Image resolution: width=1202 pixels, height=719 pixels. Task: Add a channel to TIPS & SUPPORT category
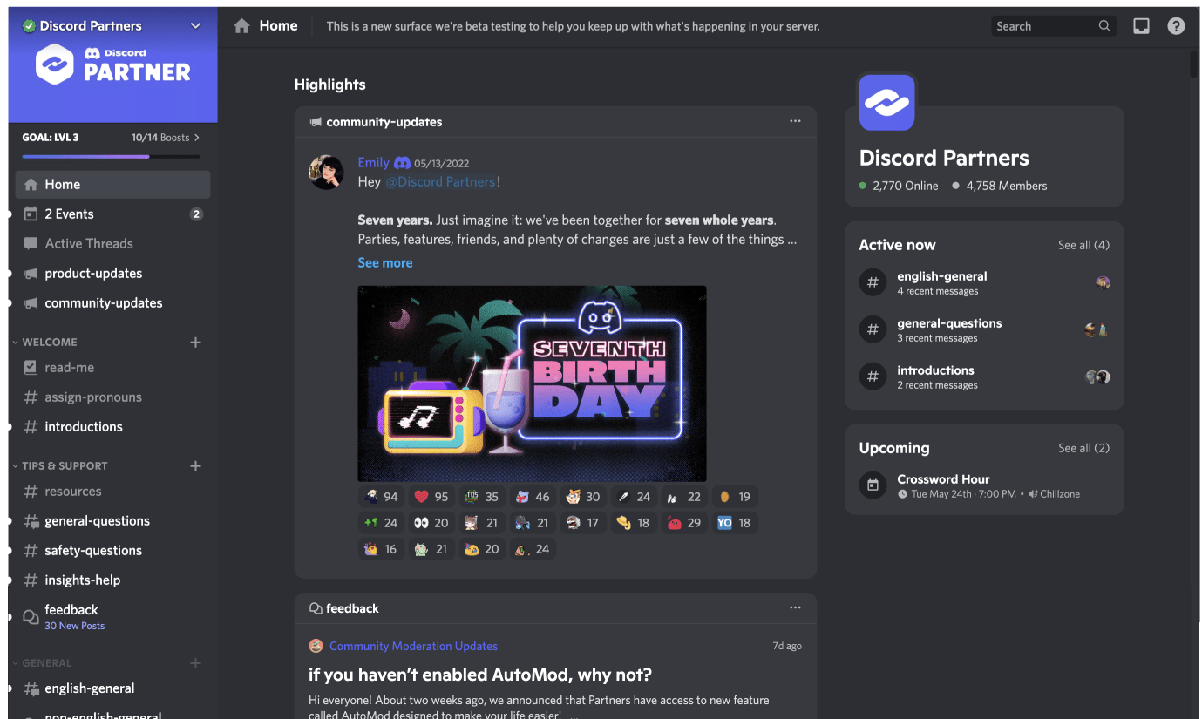coord(195,466)
